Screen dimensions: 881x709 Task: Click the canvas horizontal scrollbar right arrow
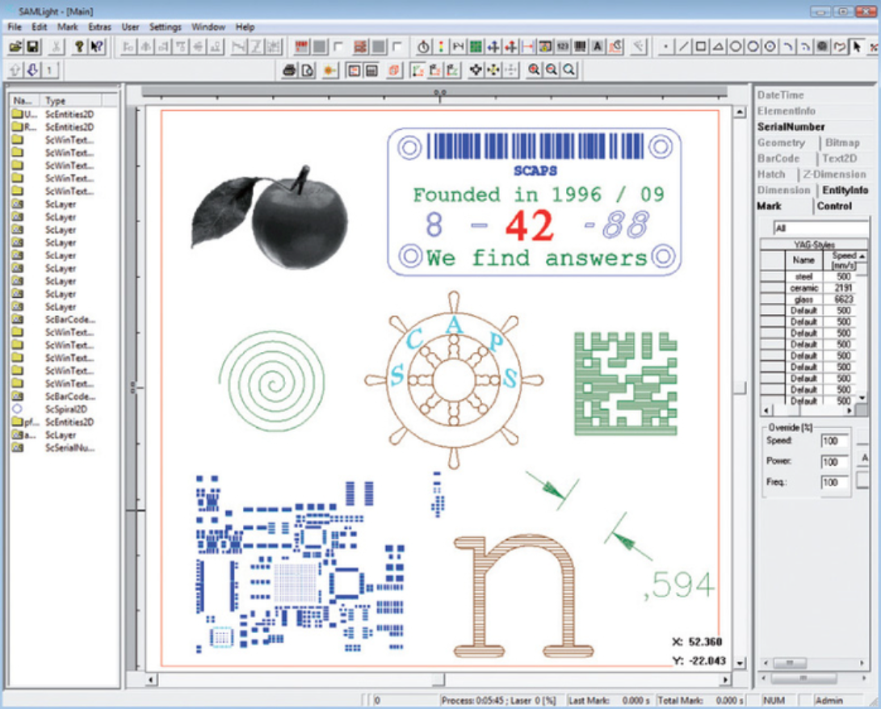pos(725,680)
